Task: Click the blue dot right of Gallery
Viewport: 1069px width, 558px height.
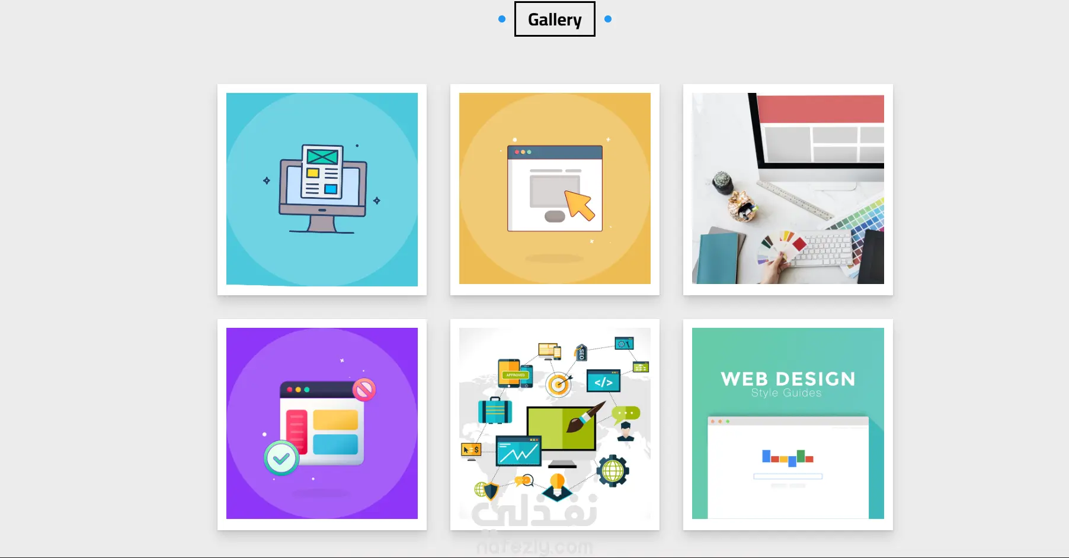Action: (x=608, y=19)
